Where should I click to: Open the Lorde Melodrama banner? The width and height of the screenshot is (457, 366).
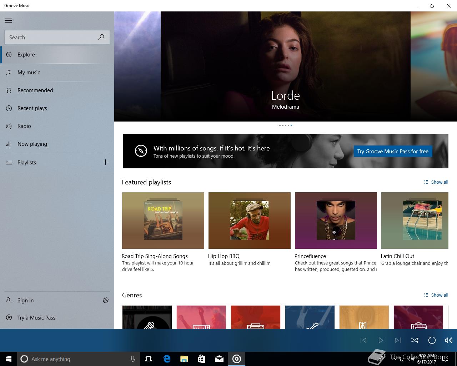click(x=286, y=66)
